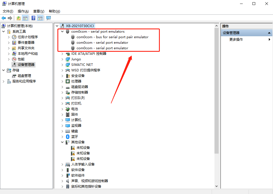Open the 帮助(H) menu
The image size is (273, 194).
click(54, 11)
